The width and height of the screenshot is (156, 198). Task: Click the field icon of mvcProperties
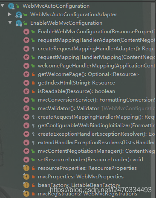[x=26, y=177]
